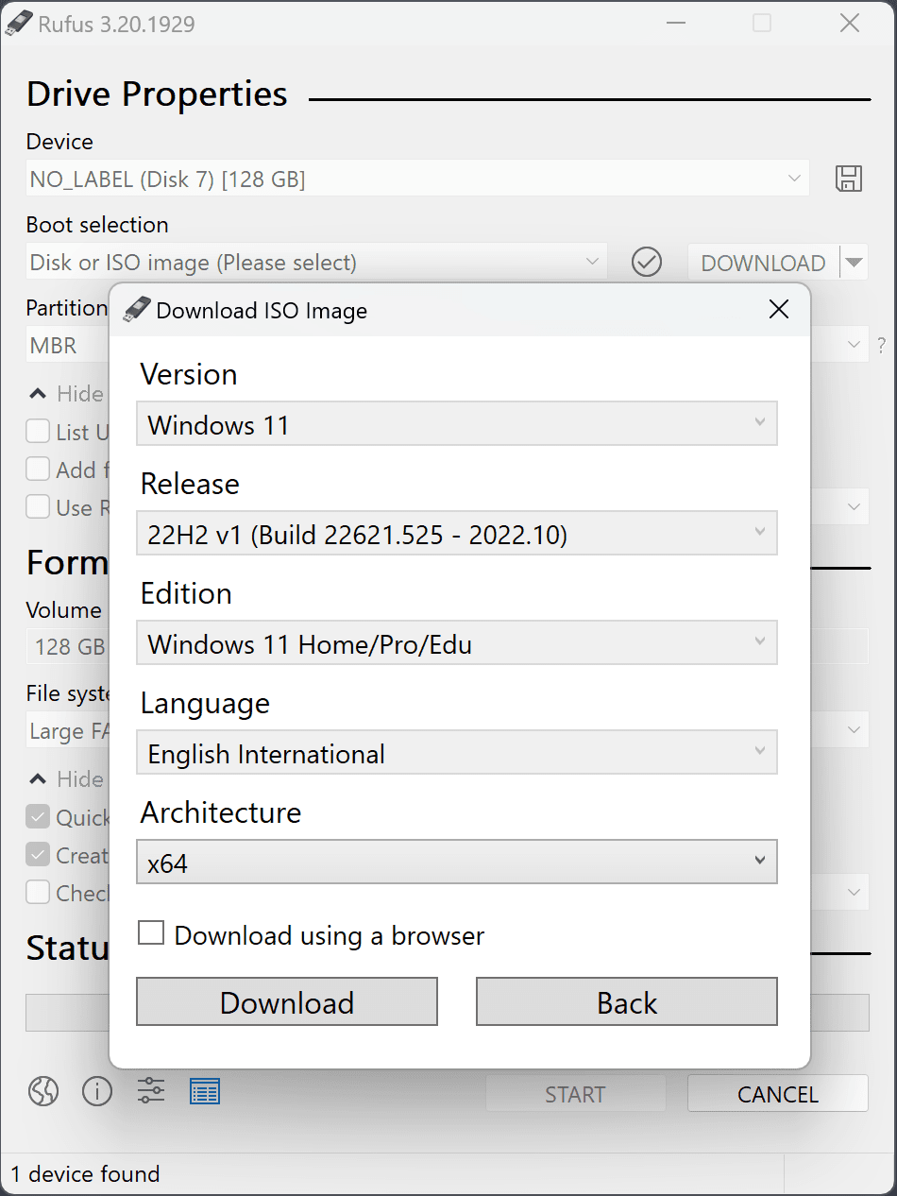The width and height of the screenshot is (897, 1196).
Task: Go back using the Back button
Action: point(626,1001)
